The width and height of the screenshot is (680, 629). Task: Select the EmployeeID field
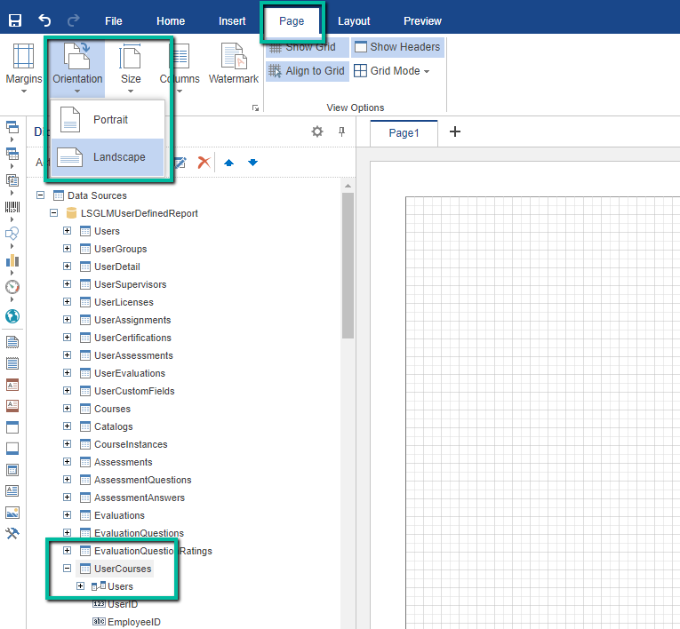[x=134, y=622]
